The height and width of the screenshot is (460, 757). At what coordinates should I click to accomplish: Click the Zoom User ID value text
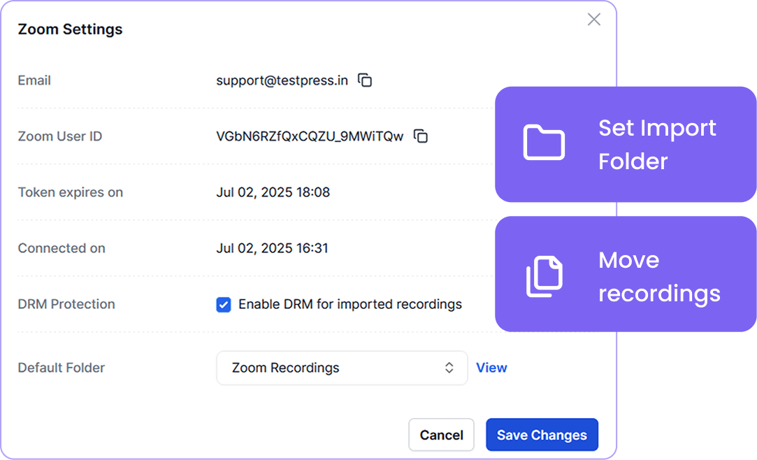310,136
